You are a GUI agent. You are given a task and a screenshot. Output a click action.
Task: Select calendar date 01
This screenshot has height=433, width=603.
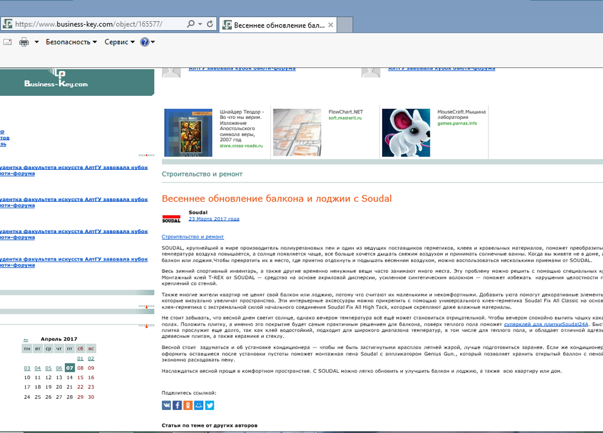pos(80,358)
